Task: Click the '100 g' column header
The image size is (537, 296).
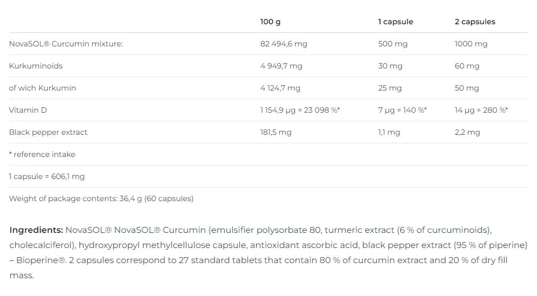Action: [x=270, y=22]
